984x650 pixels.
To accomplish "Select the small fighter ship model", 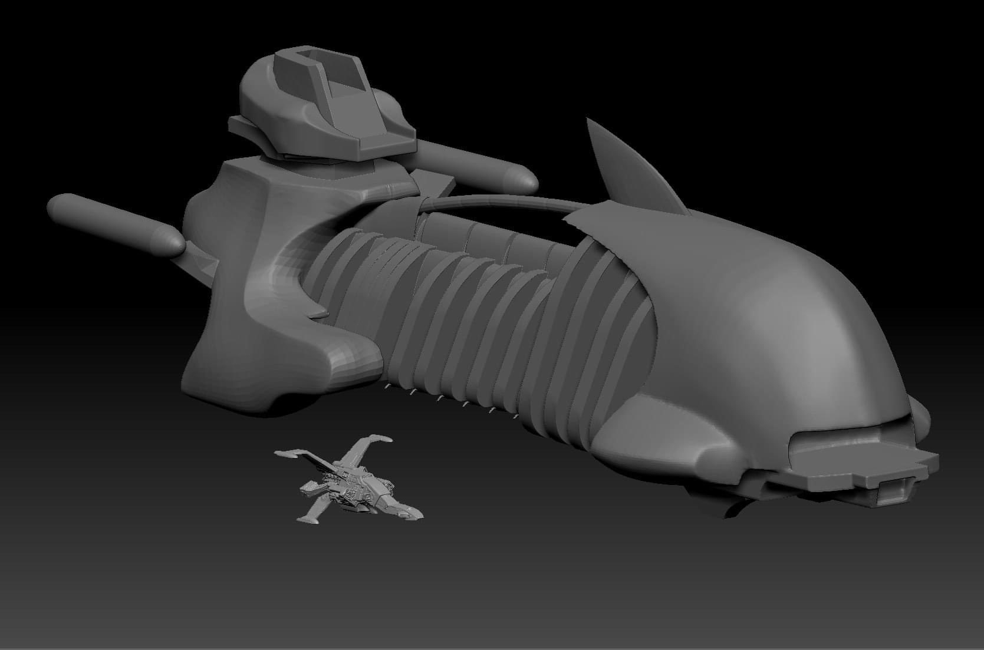I will tap(348, 479).
